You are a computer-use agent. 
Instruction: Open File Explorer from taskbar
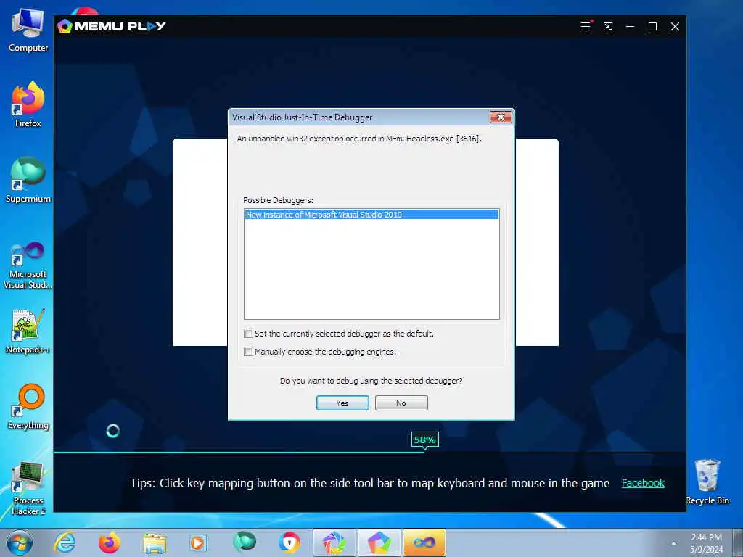pos(155,543)
